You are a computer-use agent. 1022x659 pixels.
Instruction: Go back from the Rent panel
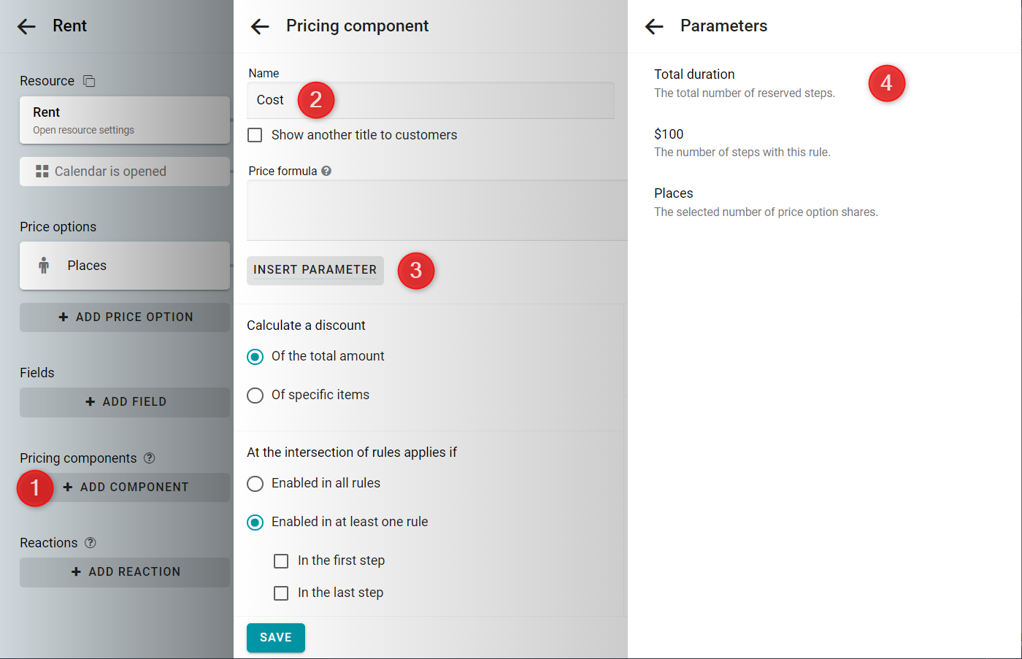[27, 27]
